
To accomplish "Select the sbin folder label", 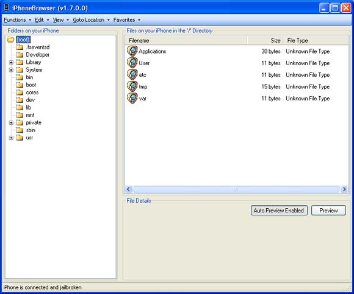I will [31, 130].
